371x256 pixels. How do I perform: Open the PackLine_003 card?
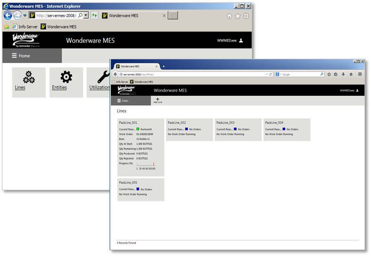pyautogui.click(x=238, y=130)
